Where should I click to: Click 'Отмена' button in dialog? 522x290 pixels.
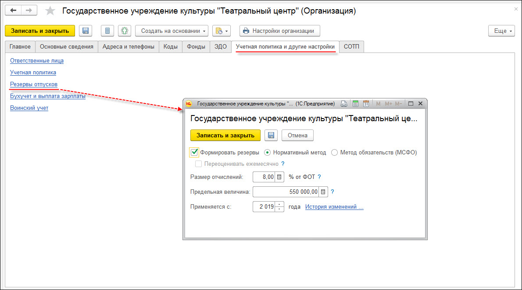[297, 136]
